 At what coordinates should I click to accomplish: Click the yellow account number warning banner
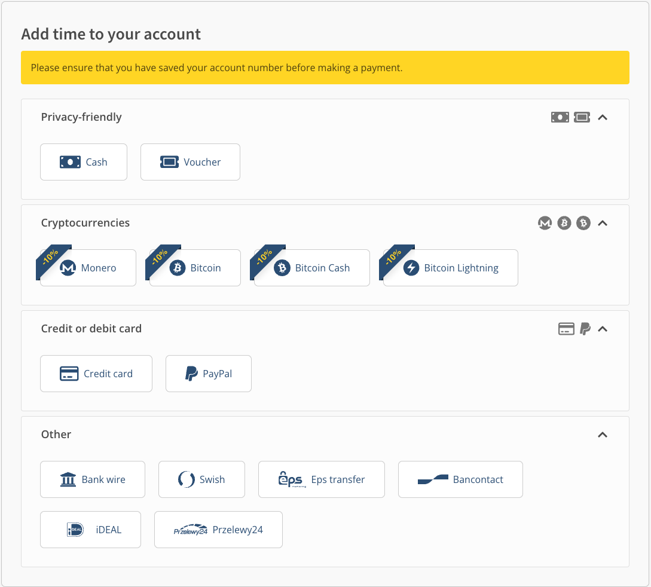[x=325, y=68]
